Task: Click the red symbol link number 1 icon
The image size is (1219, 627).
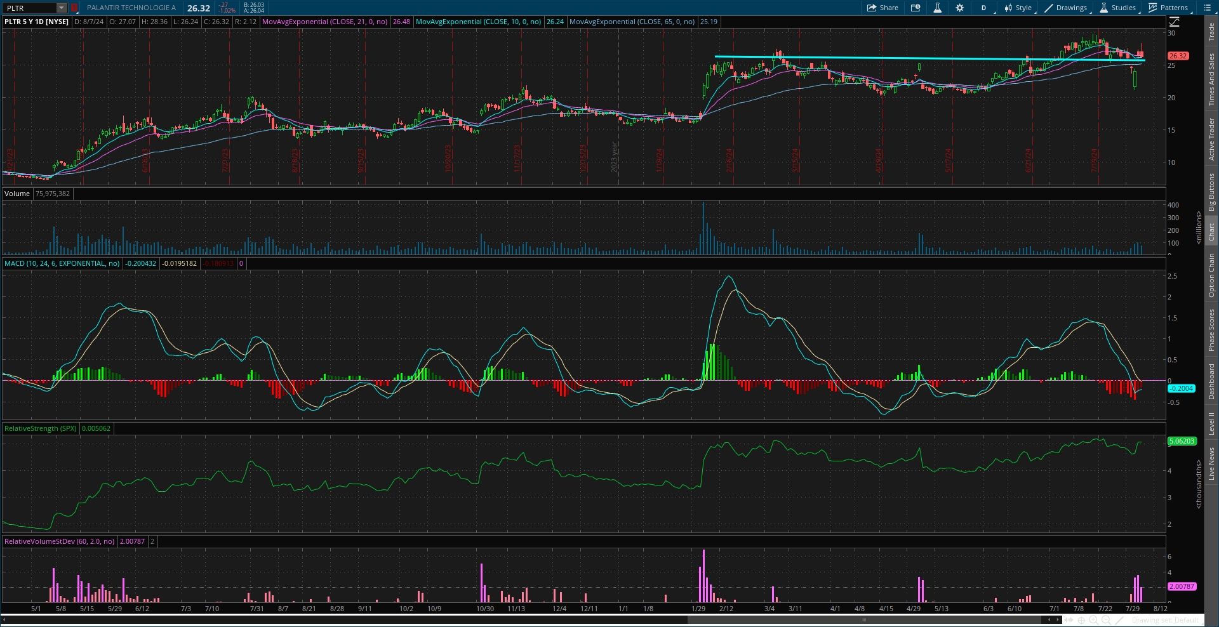Action: point(74,8)
